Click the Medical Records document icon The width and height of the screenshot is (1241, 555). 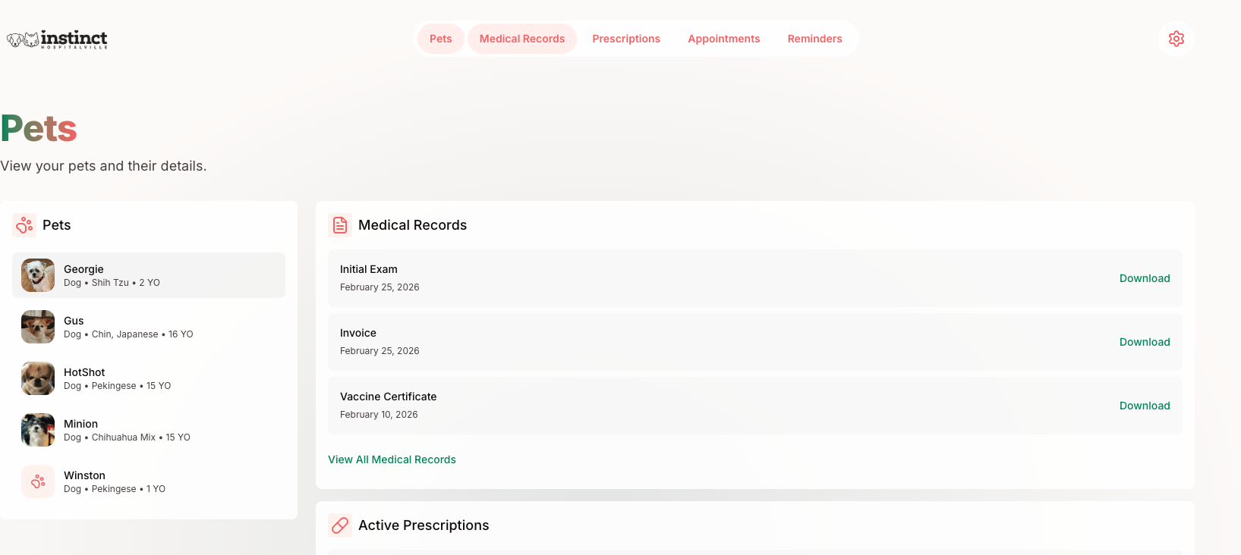coord(340,225)
